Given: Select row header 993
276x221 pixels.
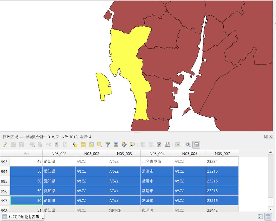Looking at the screenshot, I should click(5, 162).
